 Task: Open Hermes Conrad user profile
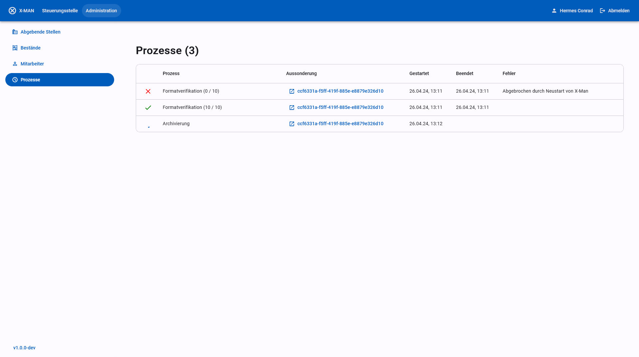pyautogui.click(x=572, y=11)
